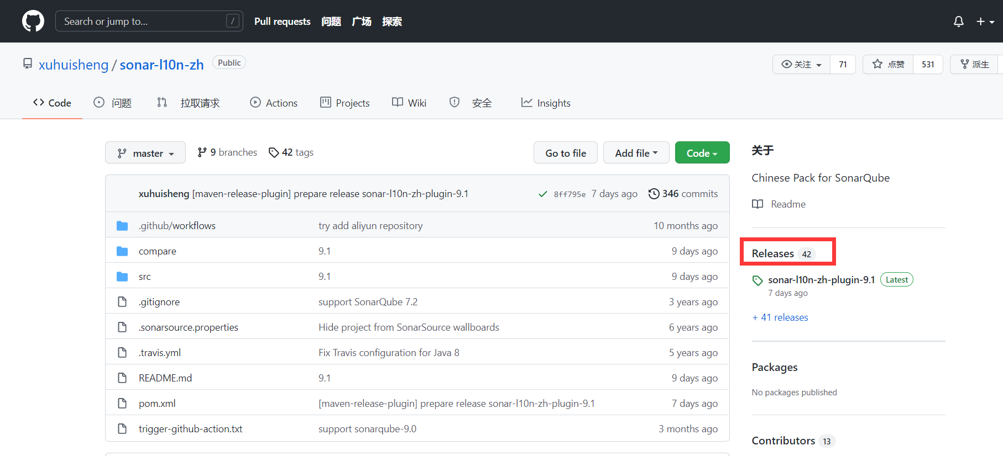This screenshot has width=1003, height=456.
Task: Open the Releases 42 heading link
Action: (783, 253)
